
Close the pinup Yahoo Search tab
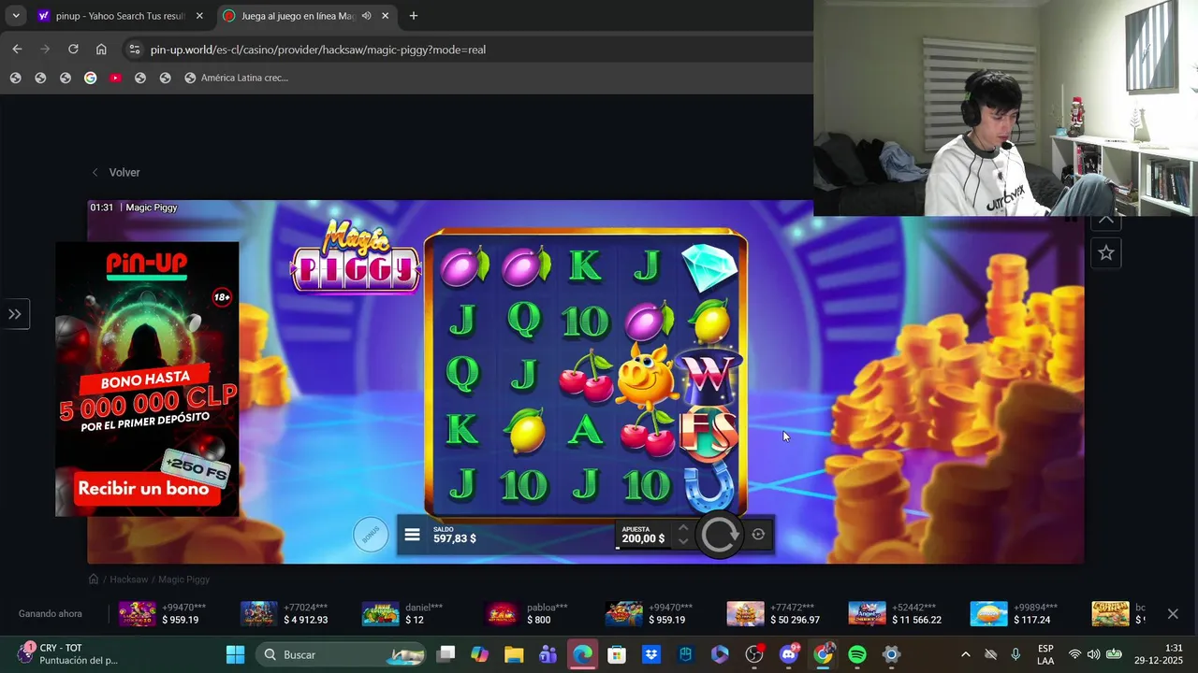click(199, 16)
